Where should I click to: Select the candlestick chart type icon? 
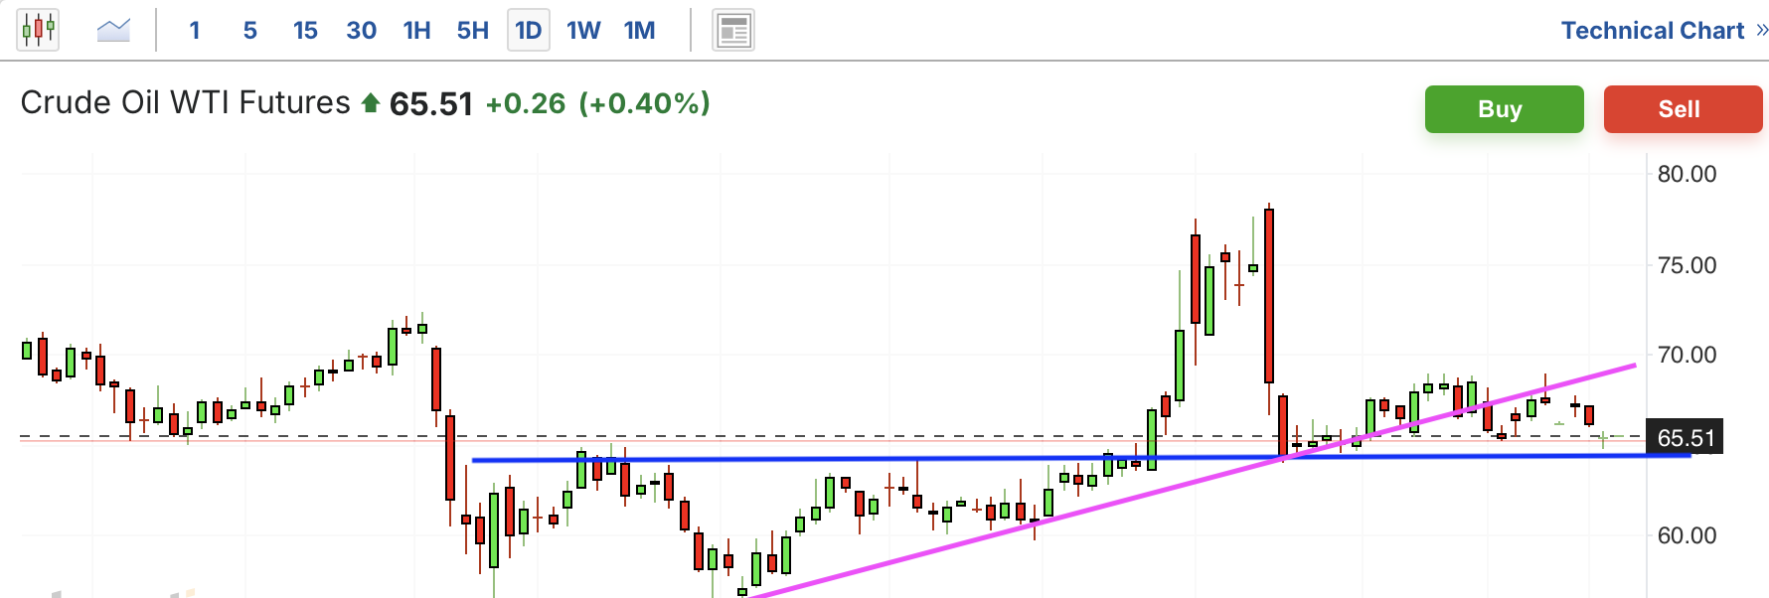tap(38, 30)
